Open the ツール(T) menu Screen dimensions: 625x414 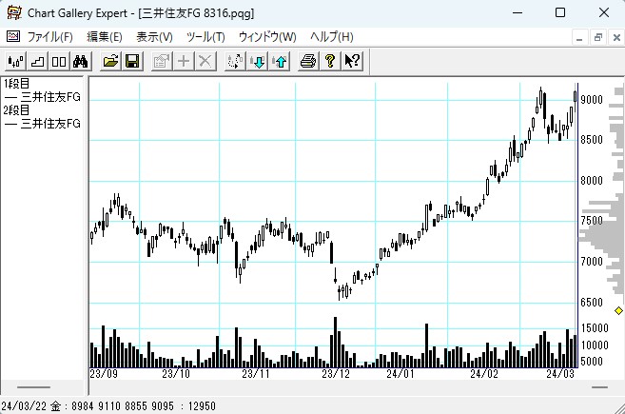[x=205, y=37]
